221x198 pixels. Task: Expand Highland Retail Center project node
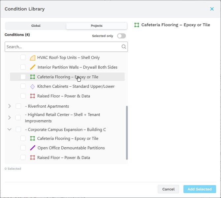point(9,118)
